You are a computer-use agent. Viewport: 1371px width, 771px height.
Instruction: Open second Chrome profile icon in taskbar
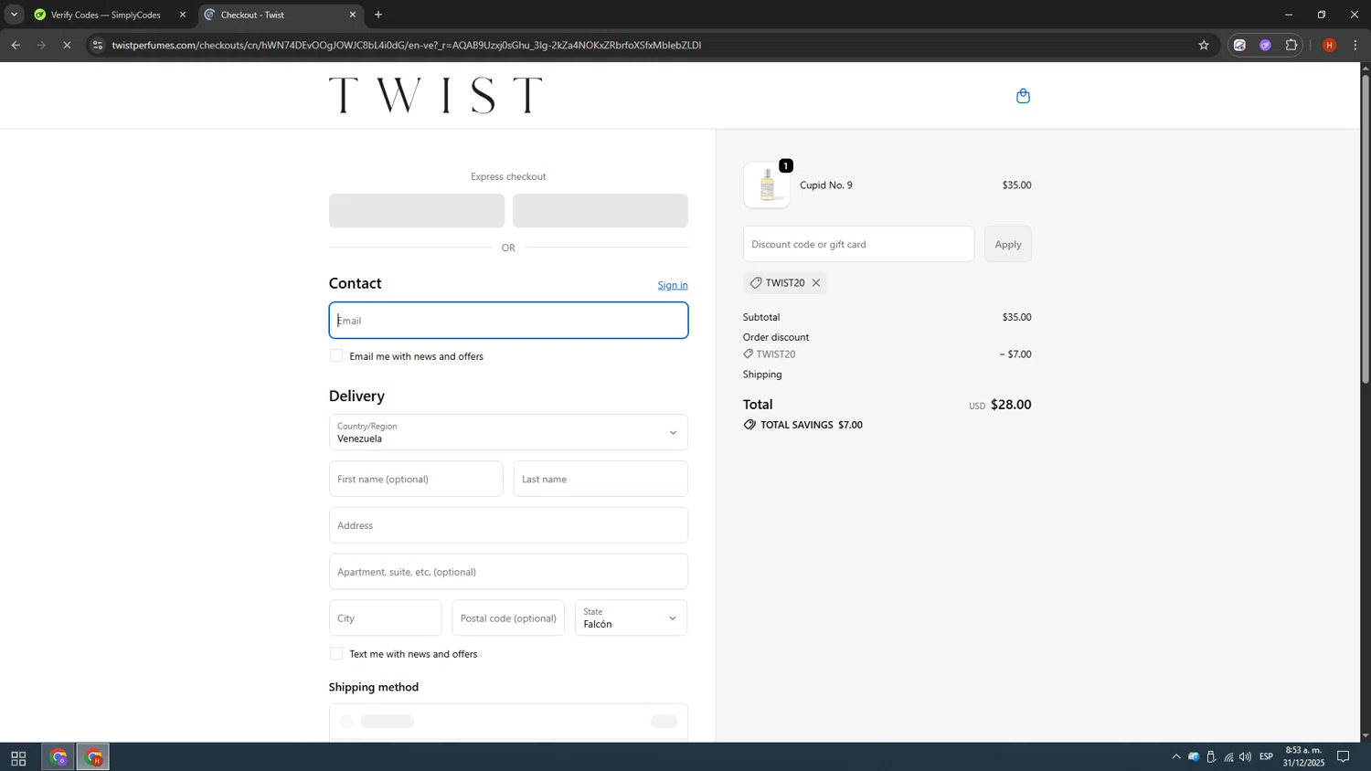pos(93,757)
